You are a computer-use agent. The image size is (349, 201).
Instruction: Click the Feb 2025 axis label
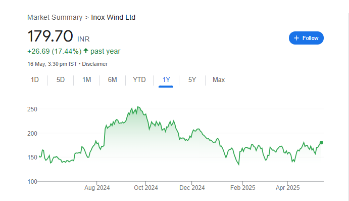(x=242, y=188)
